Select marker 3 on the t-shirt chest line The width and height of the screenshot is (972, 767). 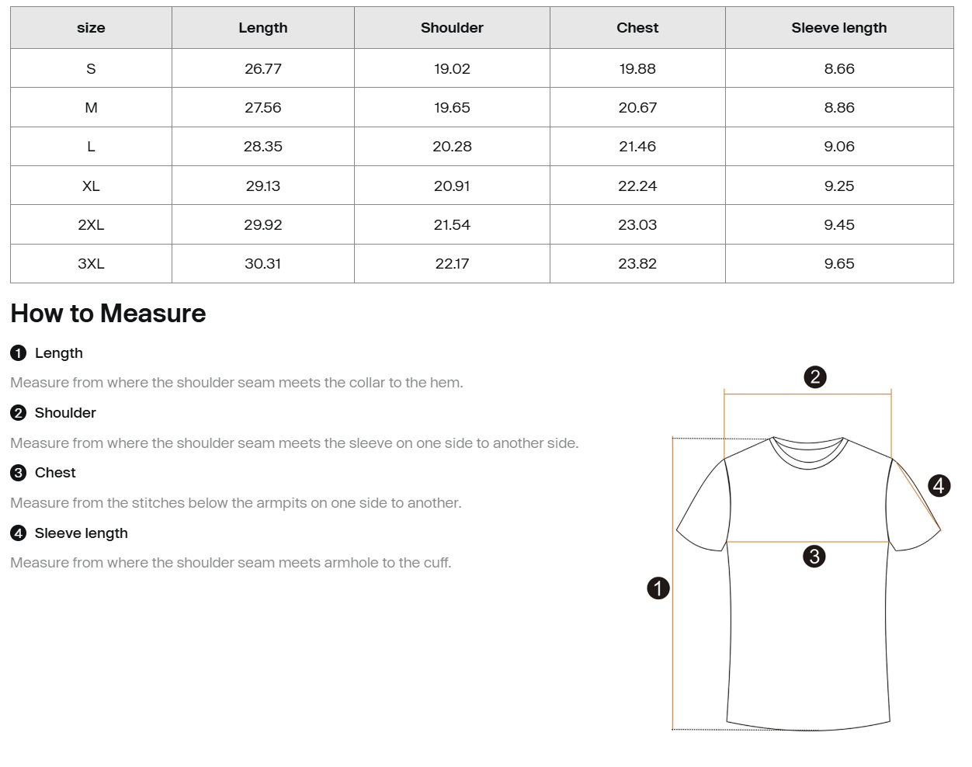point(814,557)
